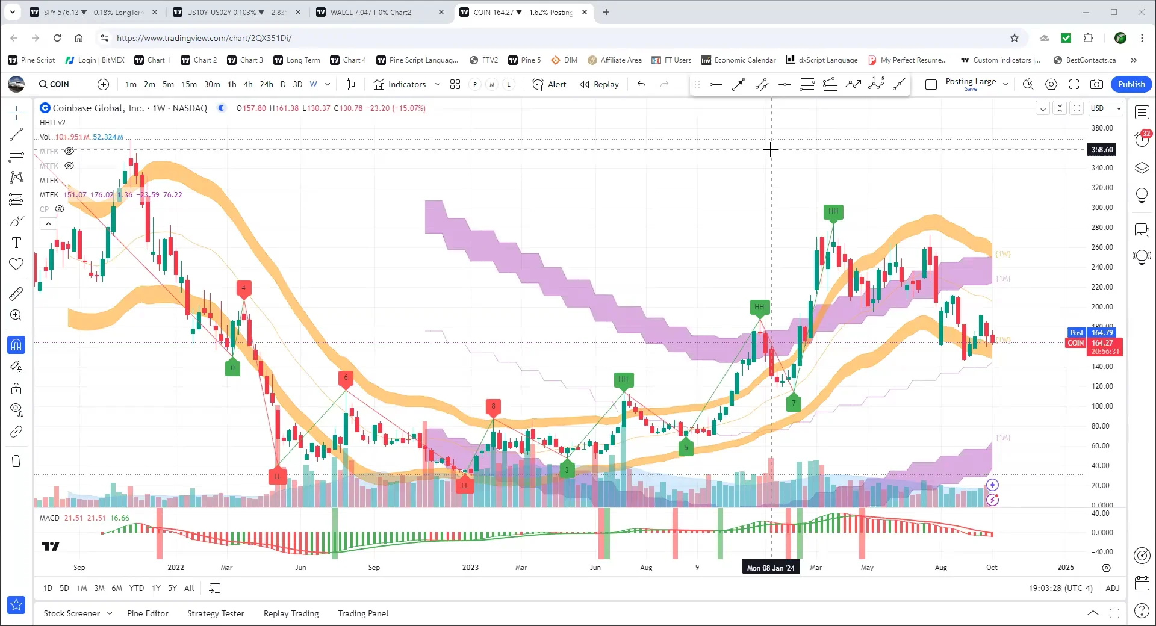Screen dimensions: 1156x626
Task: Open the patterns drawing tool
Action: pos(16,178)
